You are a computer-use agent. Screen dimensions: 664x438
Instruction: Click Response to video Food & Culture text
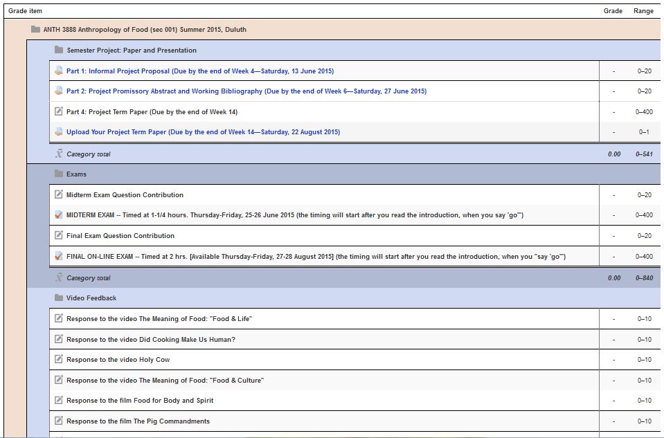165,381
